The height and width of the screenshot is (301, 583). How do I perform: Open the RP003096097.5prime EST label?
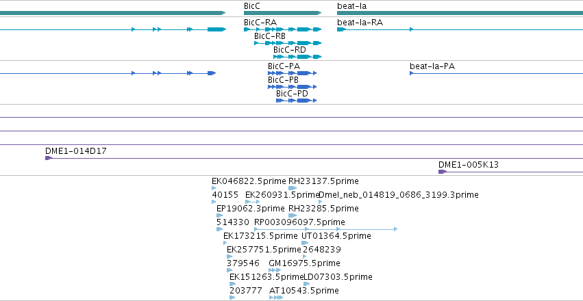pyautogui.click(x=299, y=222)
